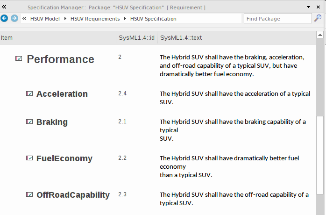
Task: Select the HSUV Specification breadcrumb
Action: (x=153, y=19)
